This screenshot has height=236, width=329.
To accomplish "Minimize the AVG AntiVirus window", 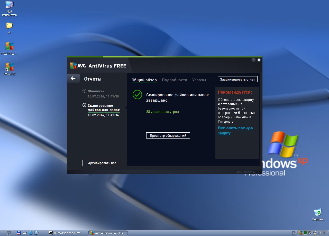I will tap(253, 60).
